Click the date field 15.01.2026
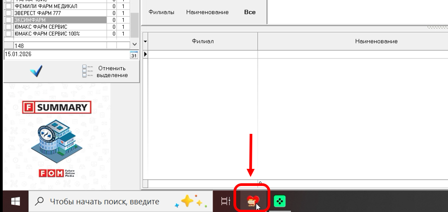The width and height of the screenshot is (448, 212). [67, 55]
